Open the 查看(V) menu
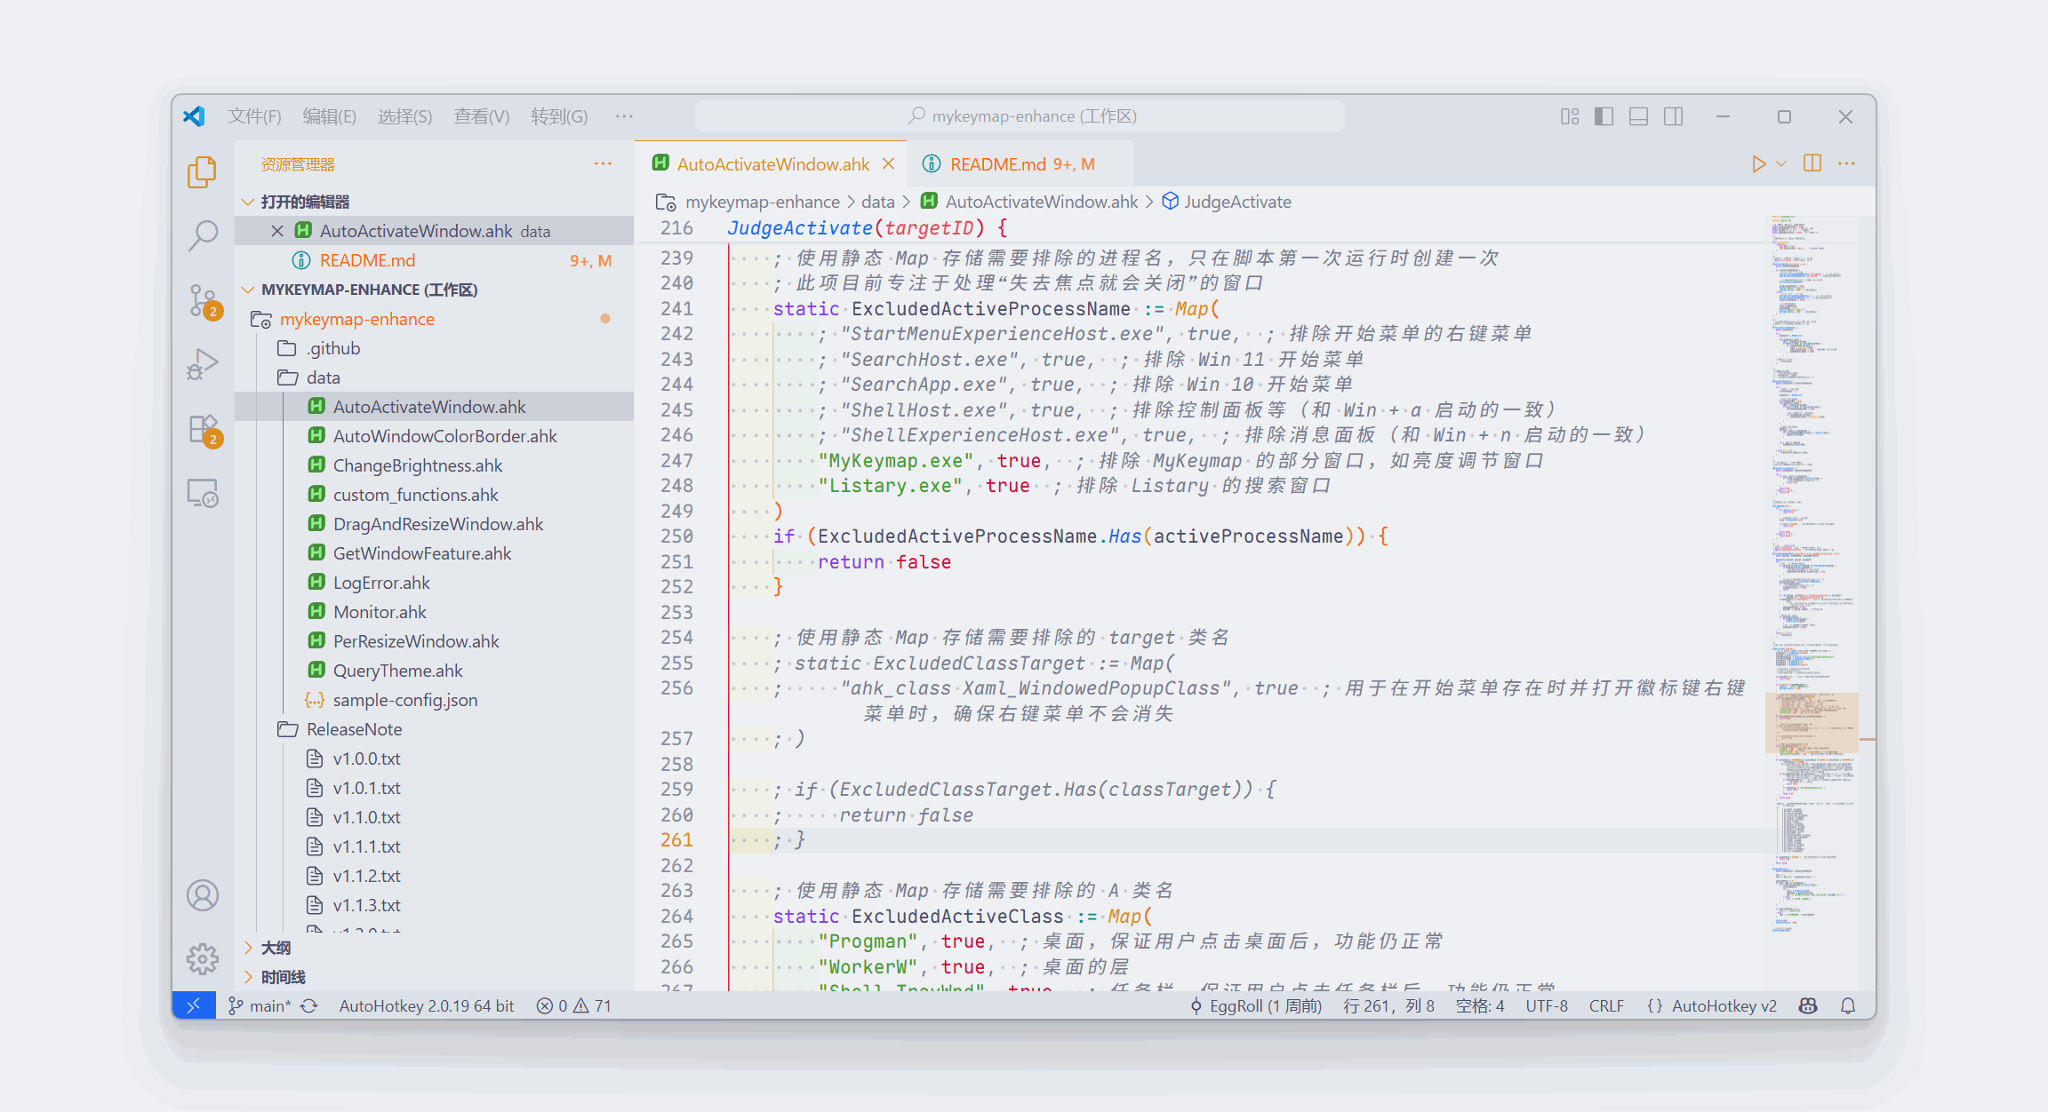Screen dimensions: 2048x1112 (481, 116)
